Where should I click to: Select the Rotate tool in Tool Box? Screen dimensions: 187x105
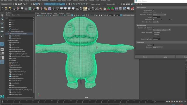tap(2, 32)
